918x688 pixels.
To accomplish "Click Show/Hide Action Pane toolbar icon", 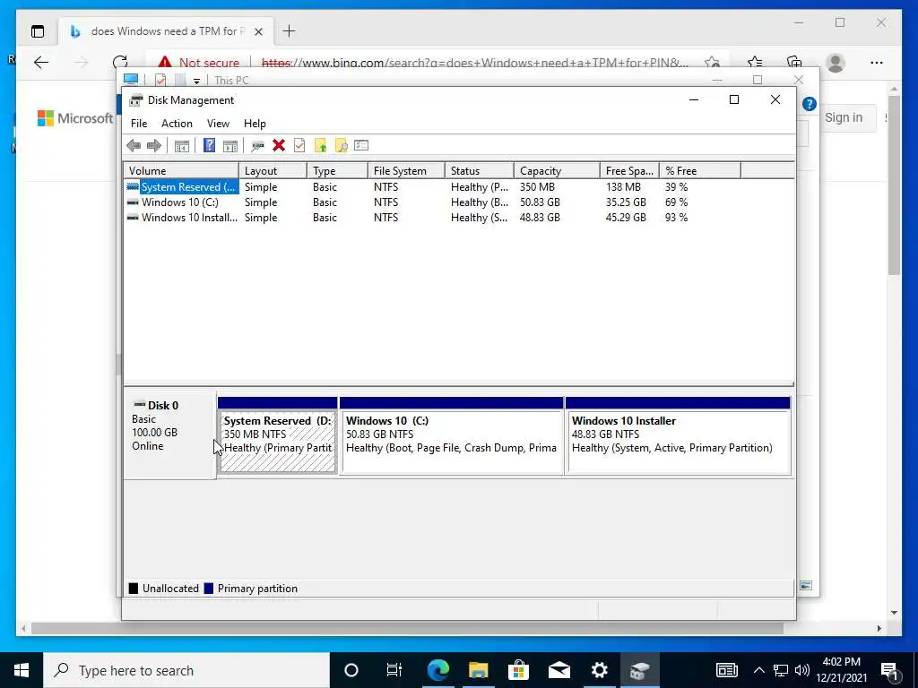I will point(230,146).
